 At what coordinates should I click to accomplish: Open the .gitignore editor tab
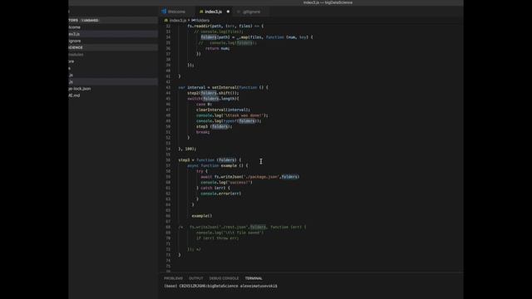pos(251,12)
